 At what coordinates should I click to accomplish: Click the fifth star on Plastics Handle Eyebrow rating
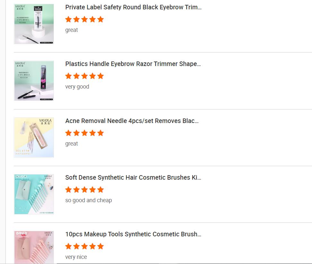pos(101,76)
